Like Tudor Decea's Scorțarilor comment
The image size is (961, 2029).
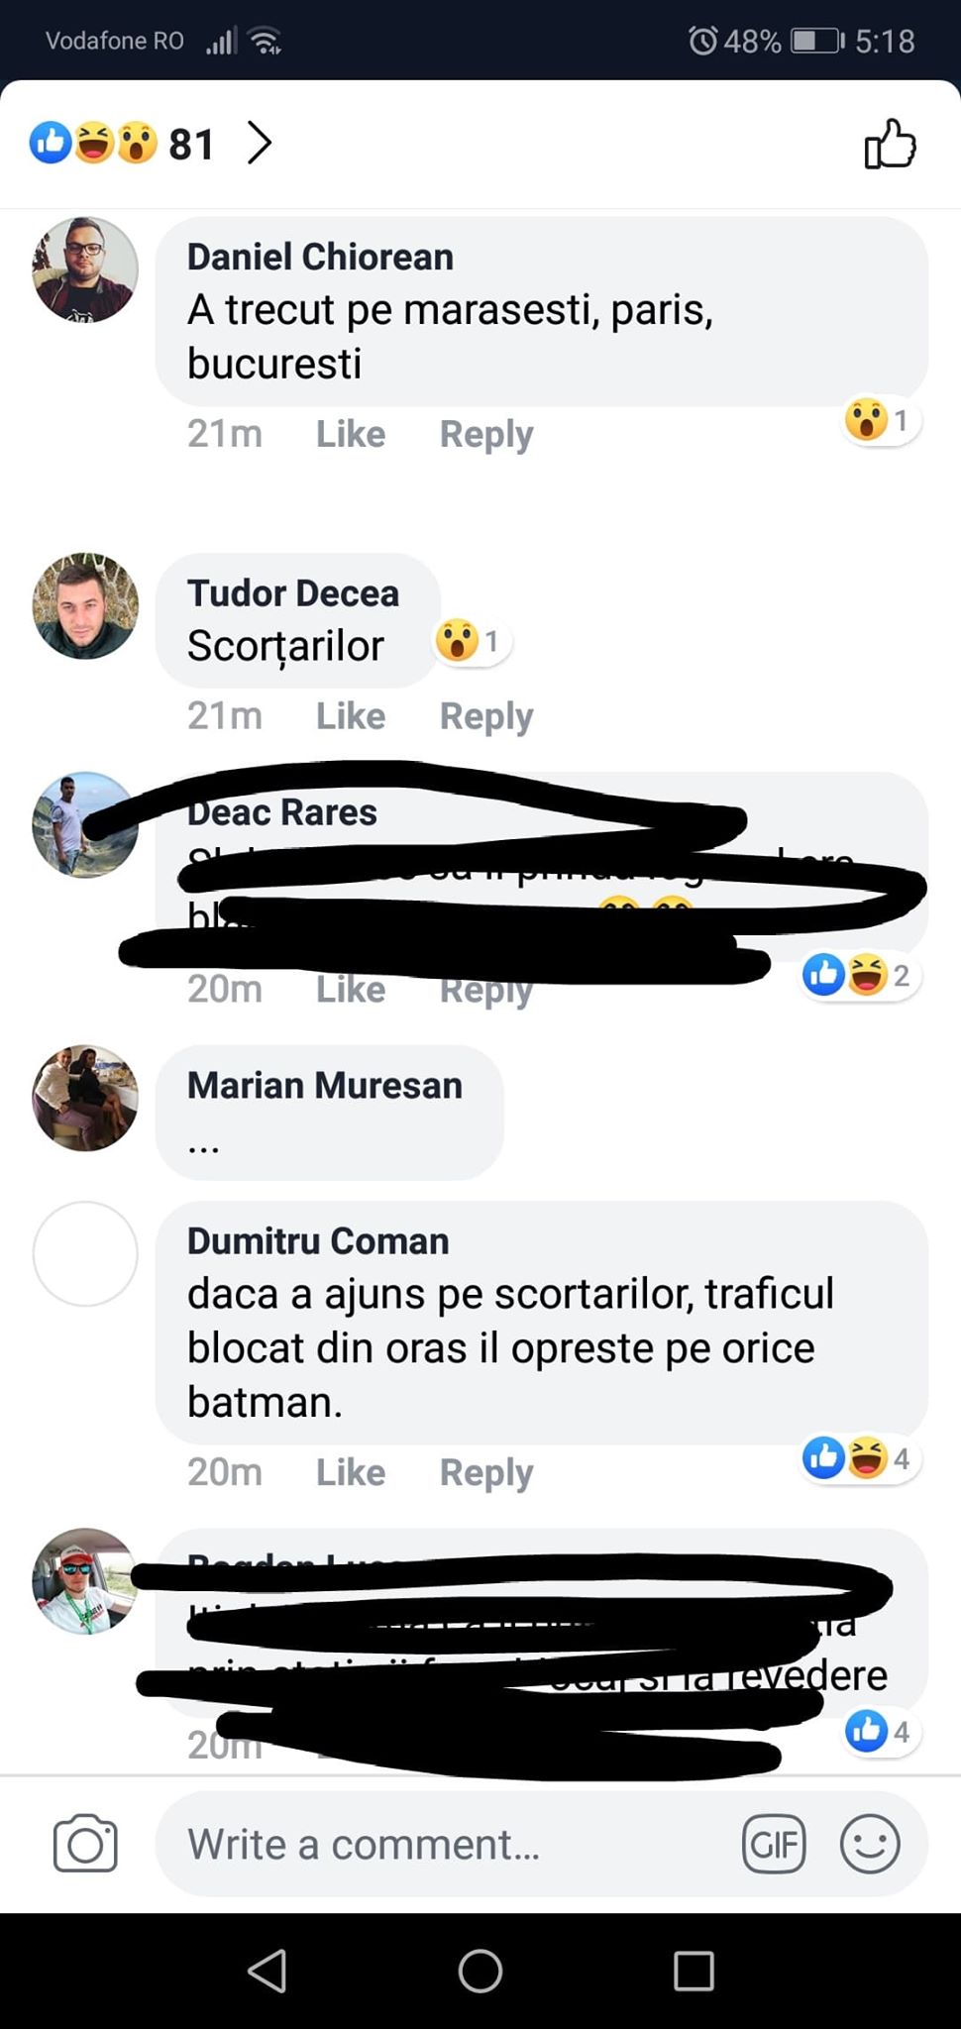point(350,715)
